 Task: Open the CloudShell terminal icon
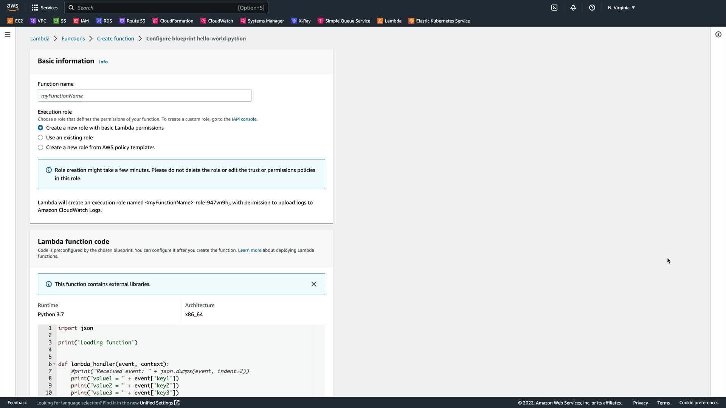pos(554,8)
